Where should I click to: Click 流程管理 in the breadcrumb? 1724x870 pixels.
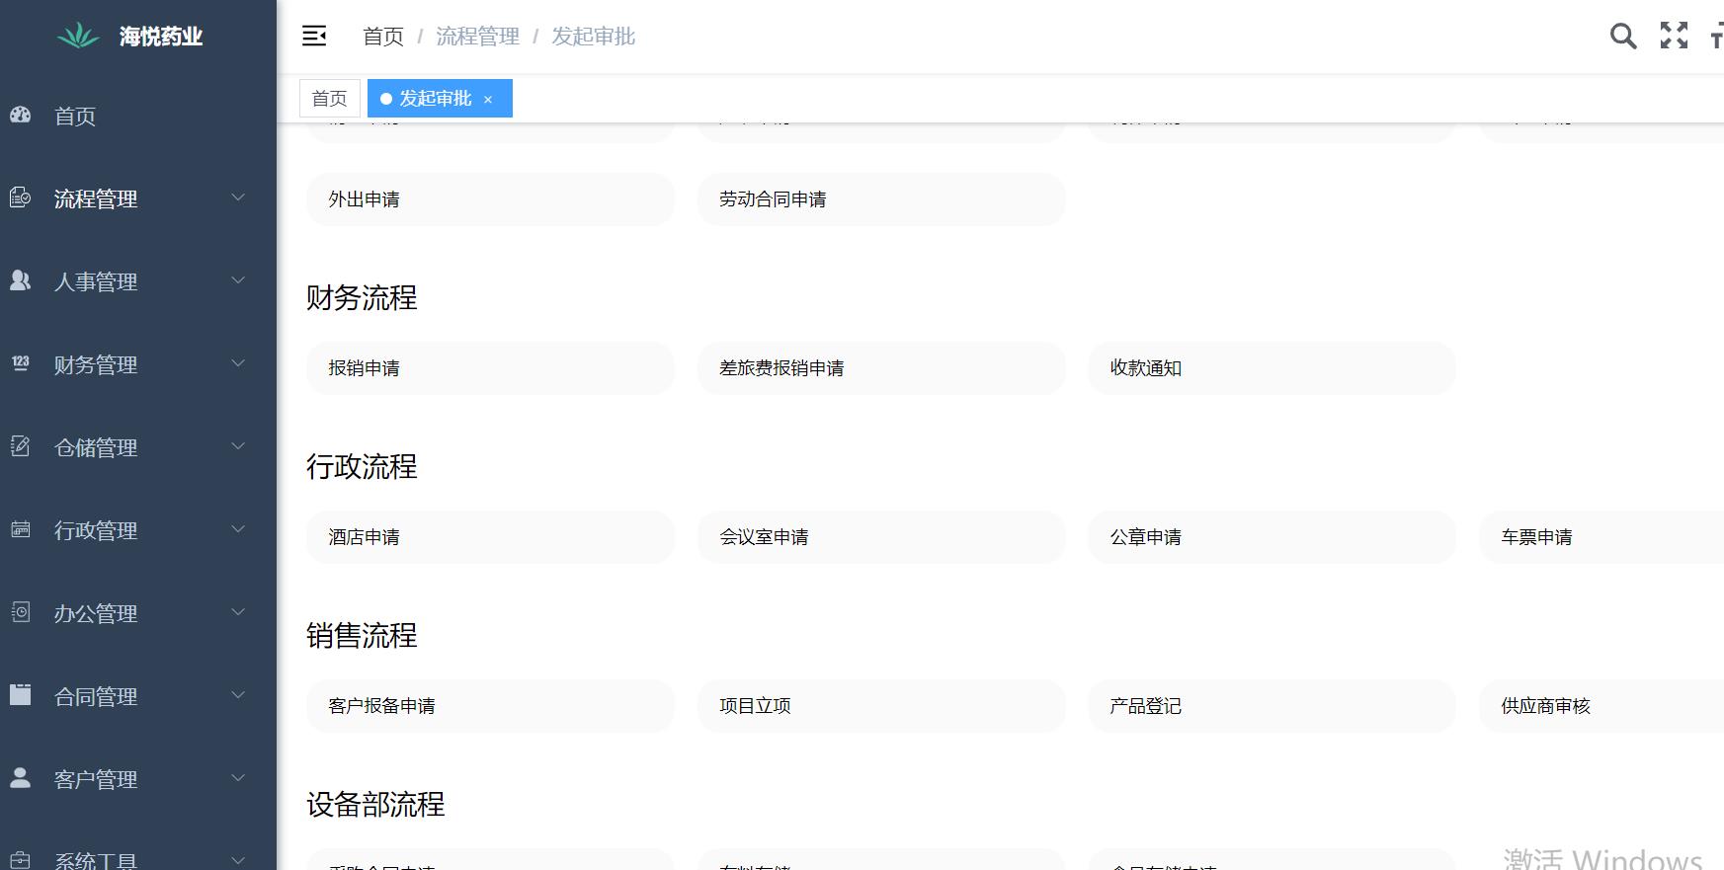tap(478, 37)
